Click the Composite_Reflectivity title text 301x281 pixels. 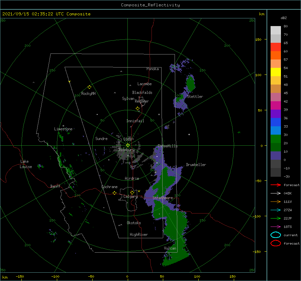click(150, 5)
